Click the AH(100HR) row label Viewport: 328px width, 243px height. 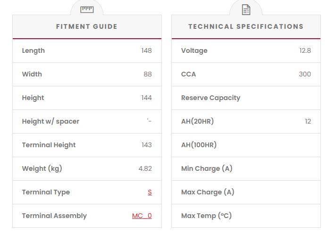pos(199,145)
